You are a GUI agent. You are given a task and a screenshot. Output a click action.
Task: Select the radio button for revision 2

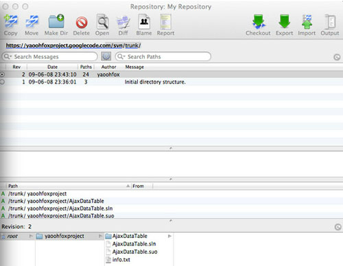(x=2, y=75)
